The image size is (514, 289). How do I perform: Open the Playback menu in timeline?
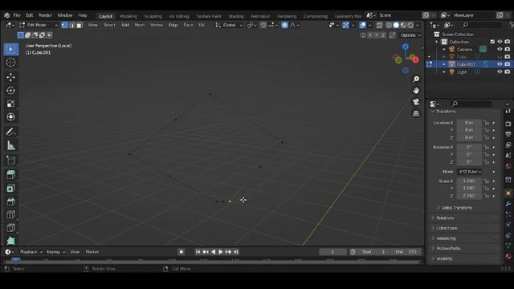(31, 252)
